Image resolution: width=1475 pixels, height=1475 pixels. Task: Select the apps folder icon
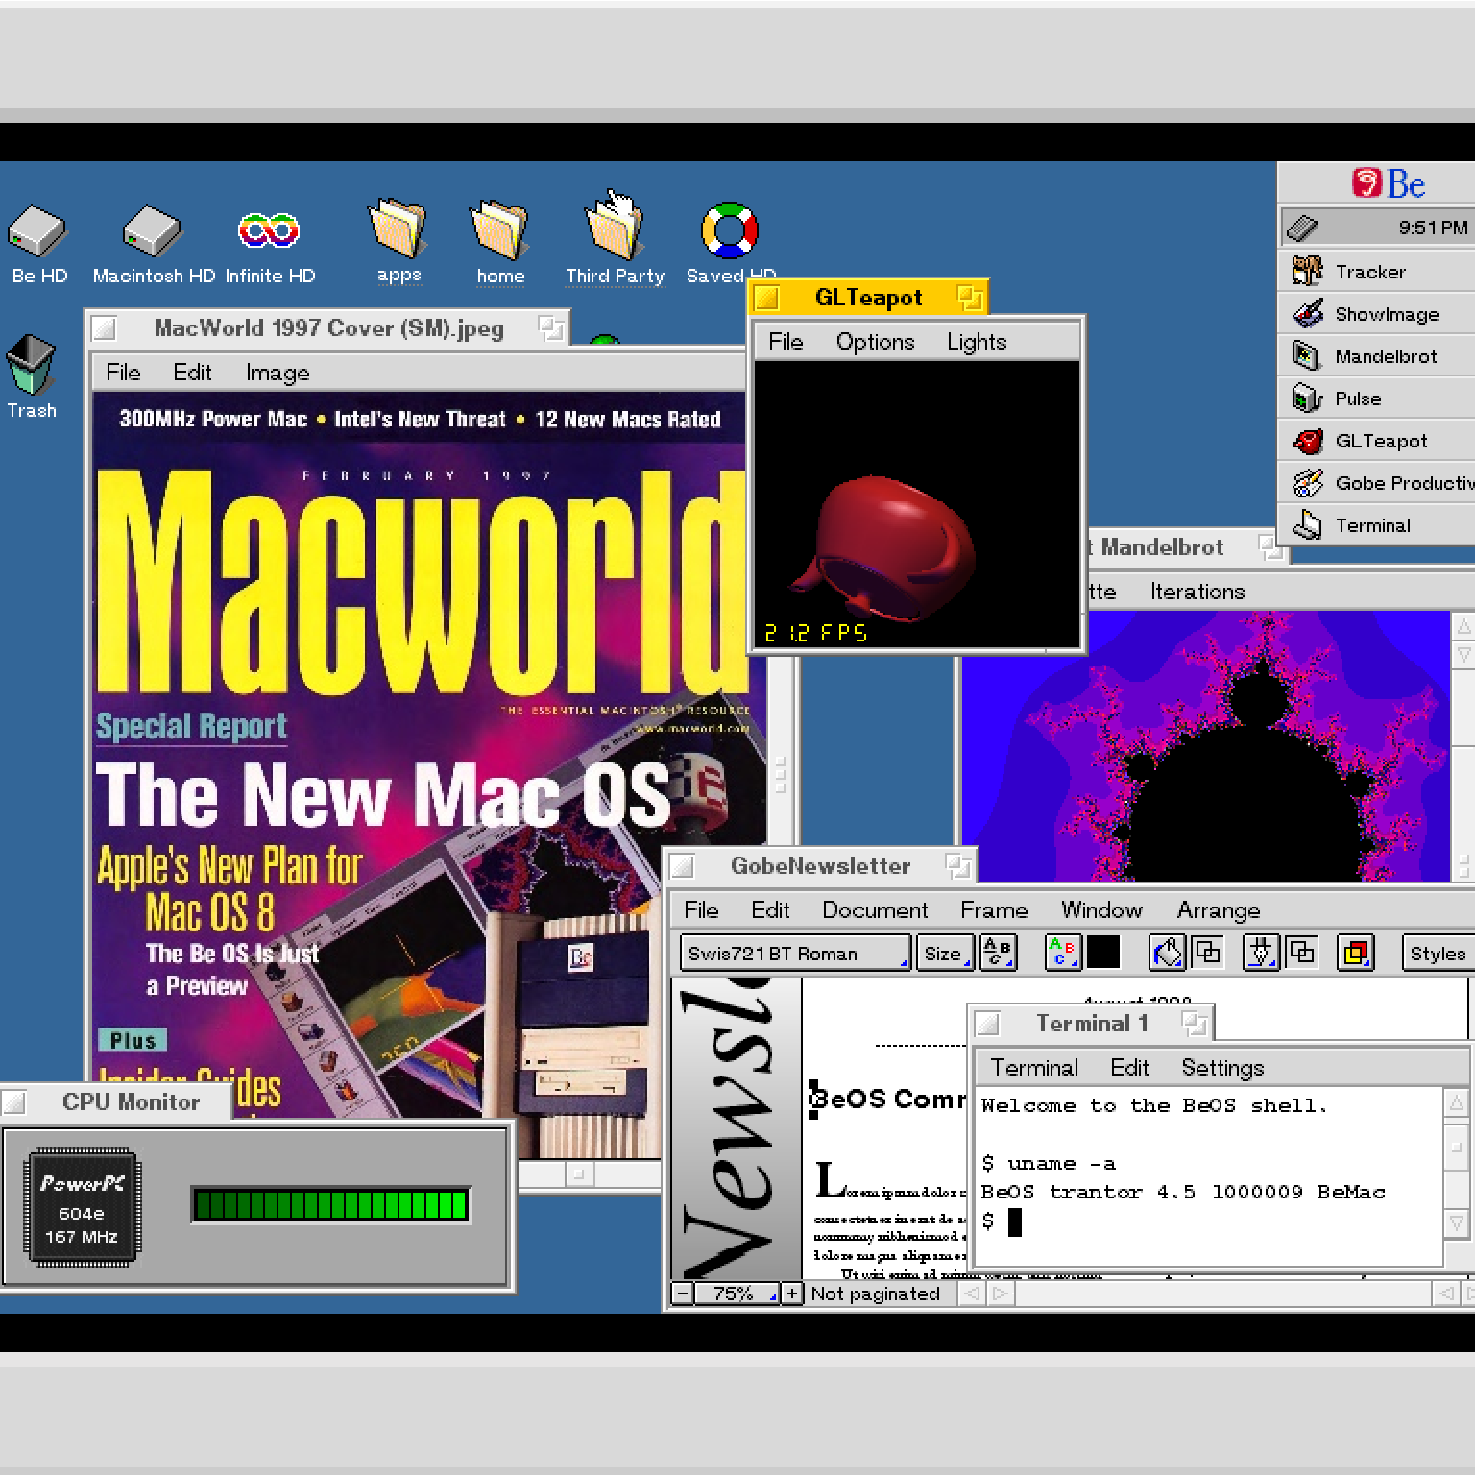coord(398,229)
